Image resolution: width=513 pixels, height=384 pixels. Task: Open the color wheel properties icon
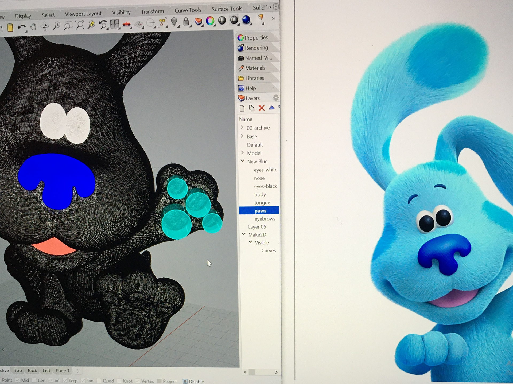pyautogui.click(x=210, y=21)
